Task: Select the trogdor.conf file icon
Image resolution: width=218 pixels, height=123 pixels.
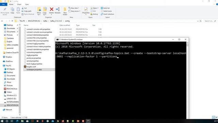Action: pos(25,67)
